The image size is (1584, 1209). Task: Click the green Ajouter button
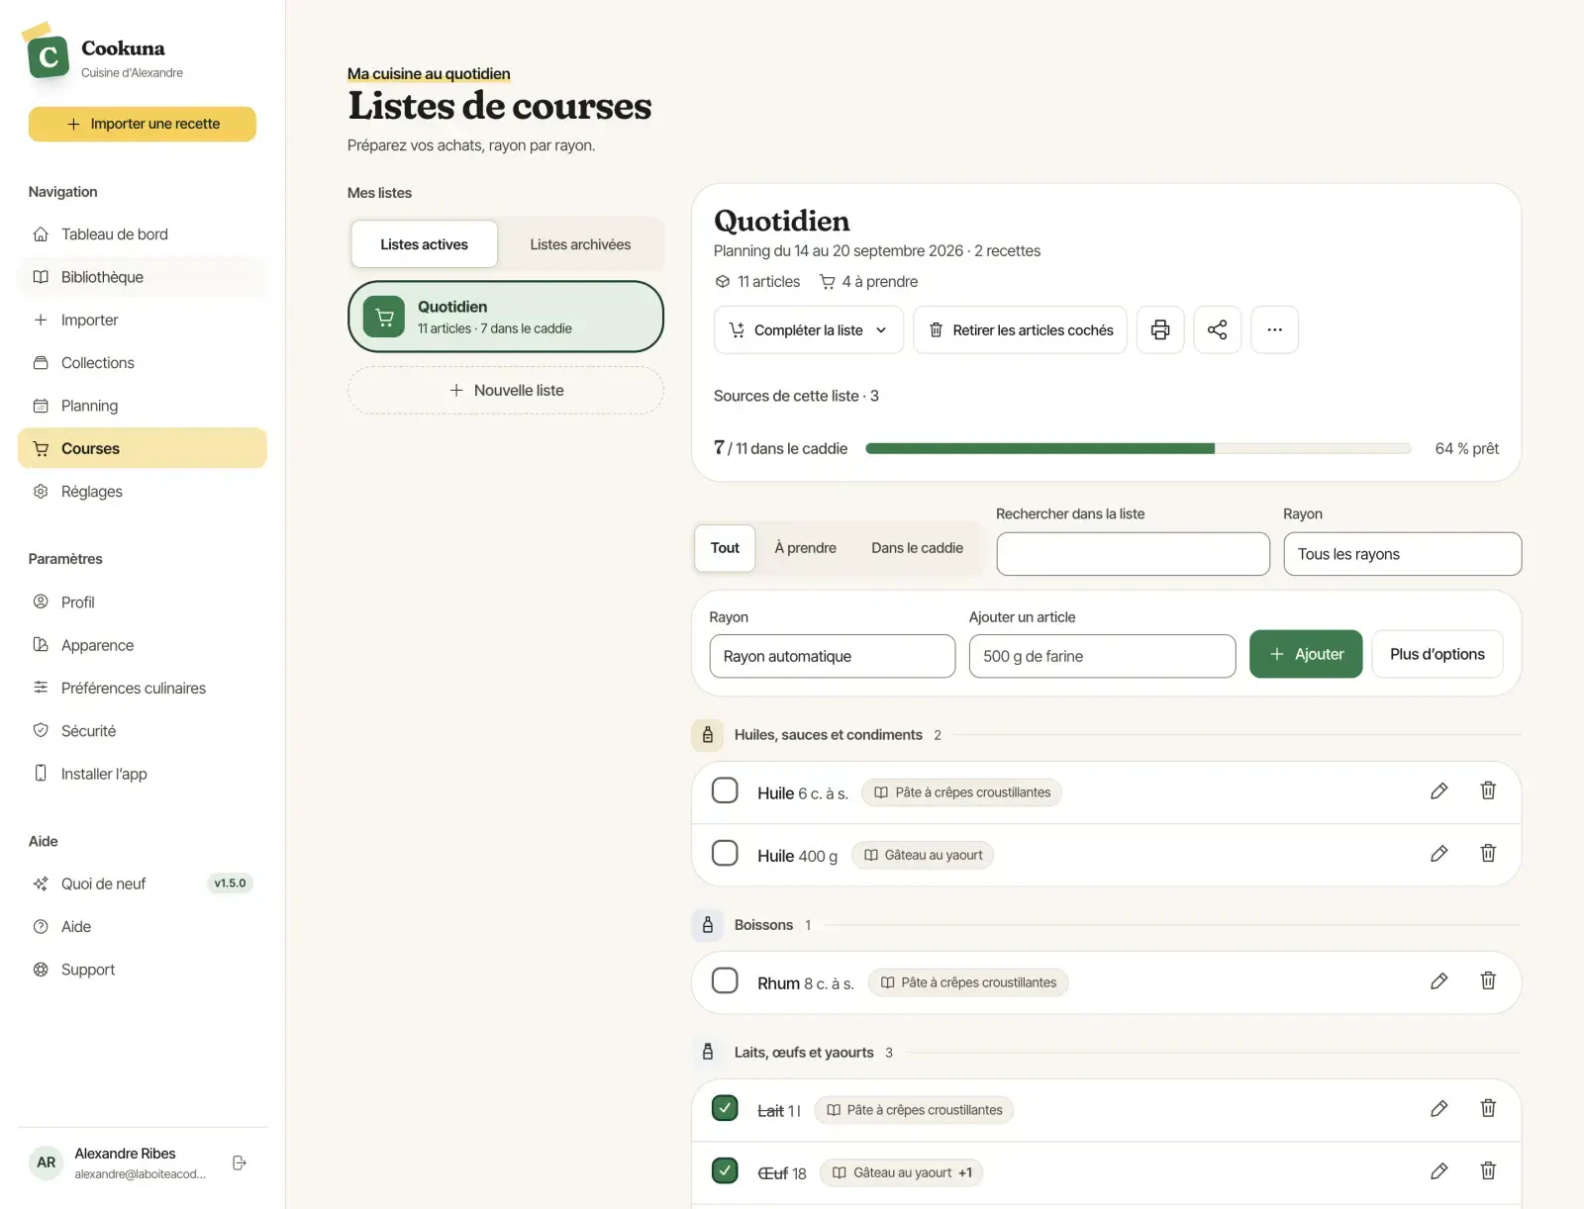point(1306,654)
